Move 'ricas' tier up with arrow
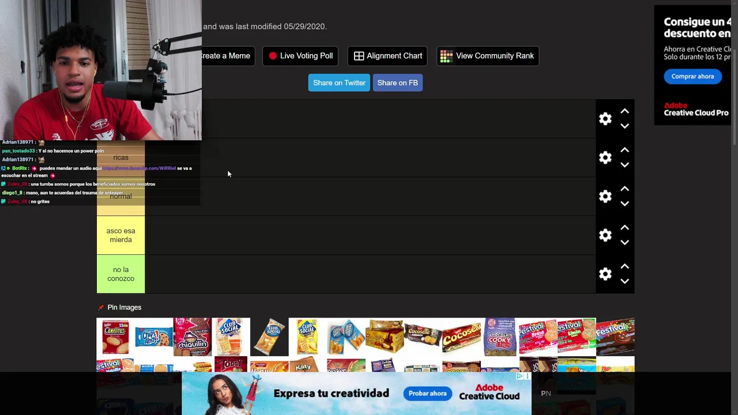This screenshot has height=415, width=738. (x=624, y=150)
